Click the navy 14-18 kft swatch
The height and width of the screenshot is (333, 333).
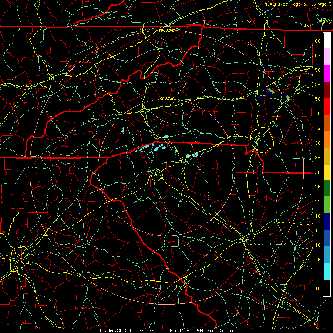tap(327, 222)
